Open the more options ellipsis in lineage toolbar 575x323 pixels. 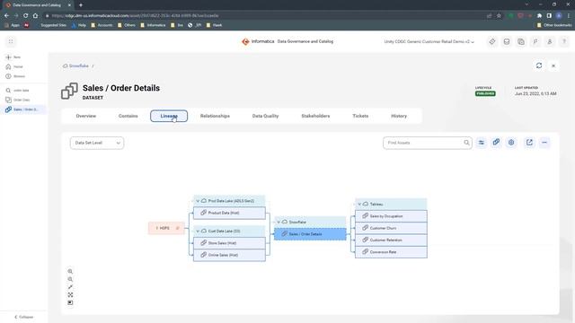544,143
